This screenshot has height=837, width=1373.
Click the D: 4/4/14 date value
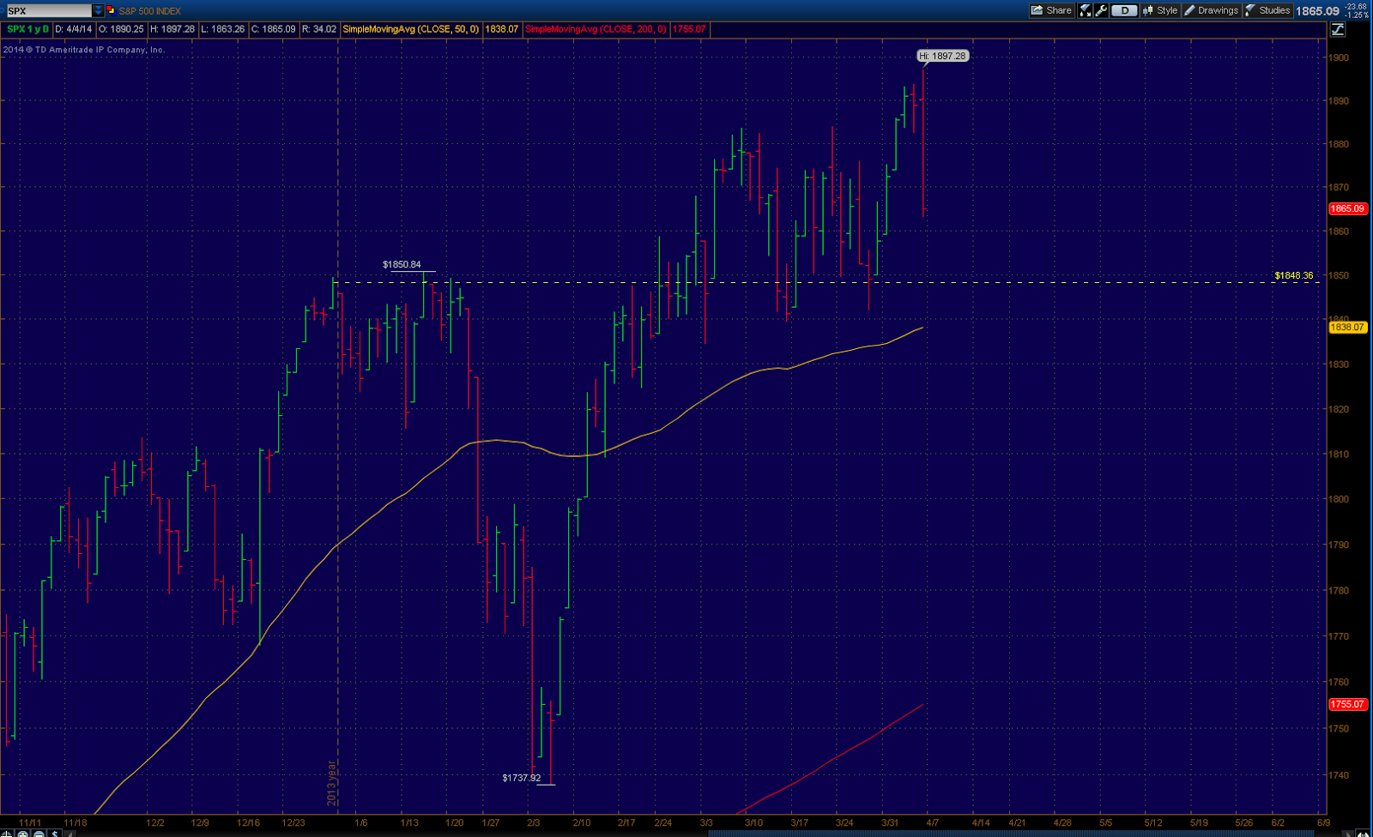tap(74, 29)
